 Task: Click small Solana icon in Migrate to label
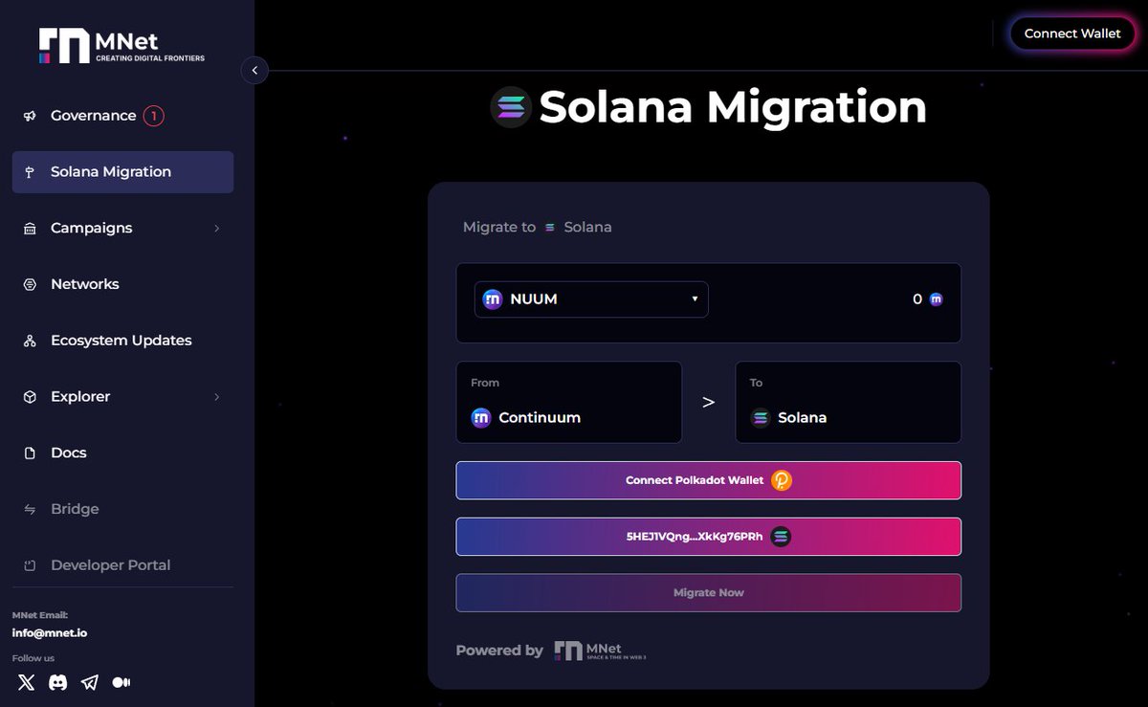[x=550, y=228]
